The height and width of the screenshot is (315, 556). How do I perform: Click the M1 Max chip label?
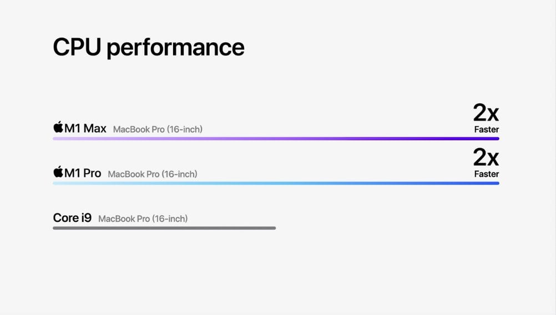tap(85, 129)
